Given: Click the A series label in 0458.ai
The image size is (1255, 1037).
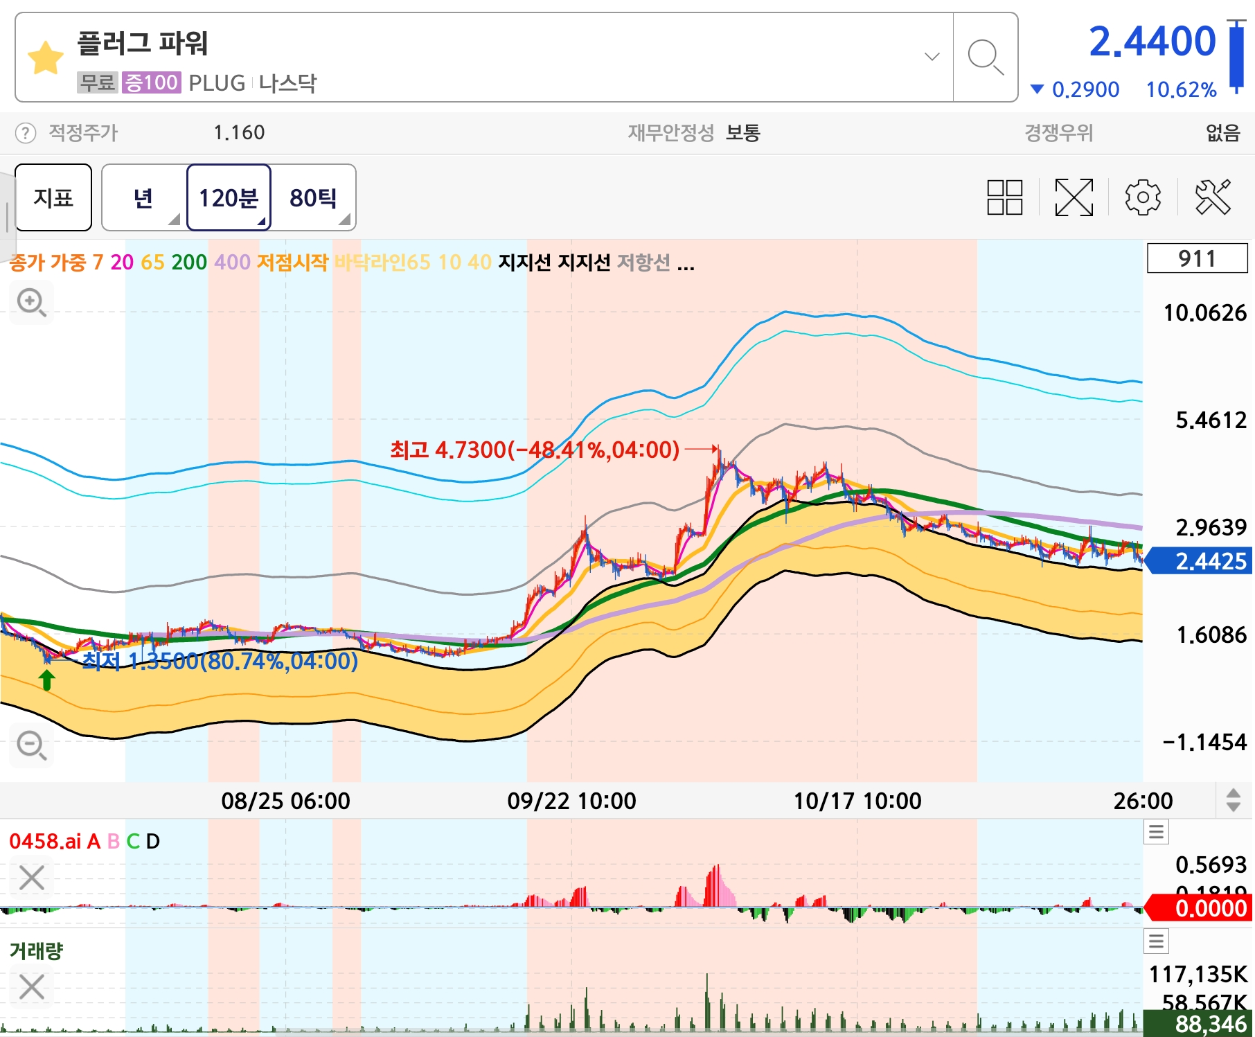Looking at the screenshot, I should coord(94,841).
